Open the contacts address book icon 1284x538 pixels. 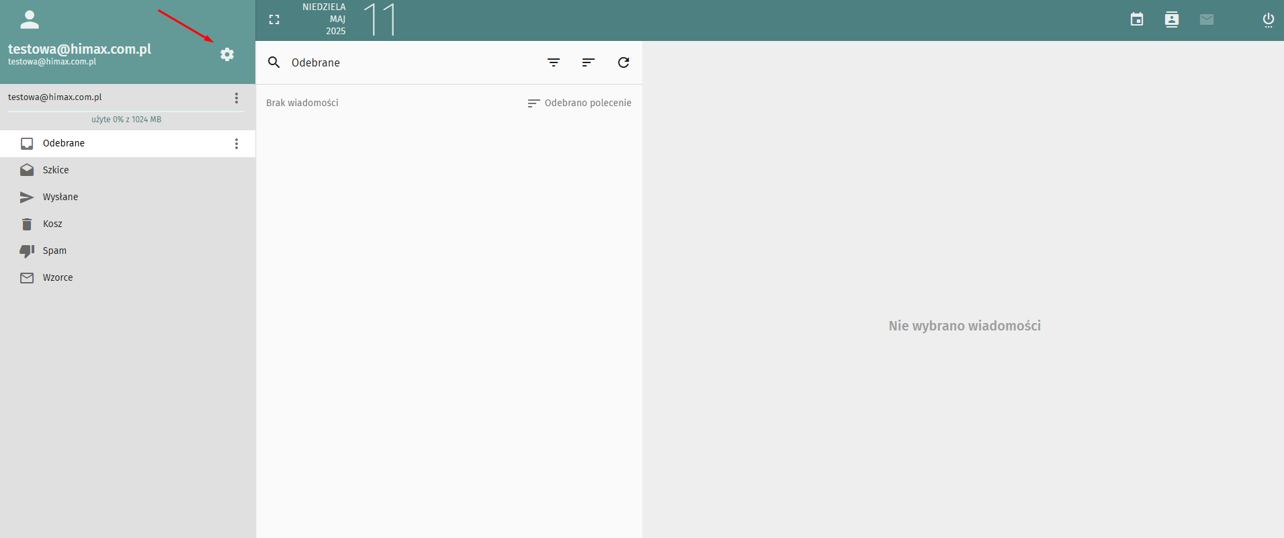coord(1172,19)
